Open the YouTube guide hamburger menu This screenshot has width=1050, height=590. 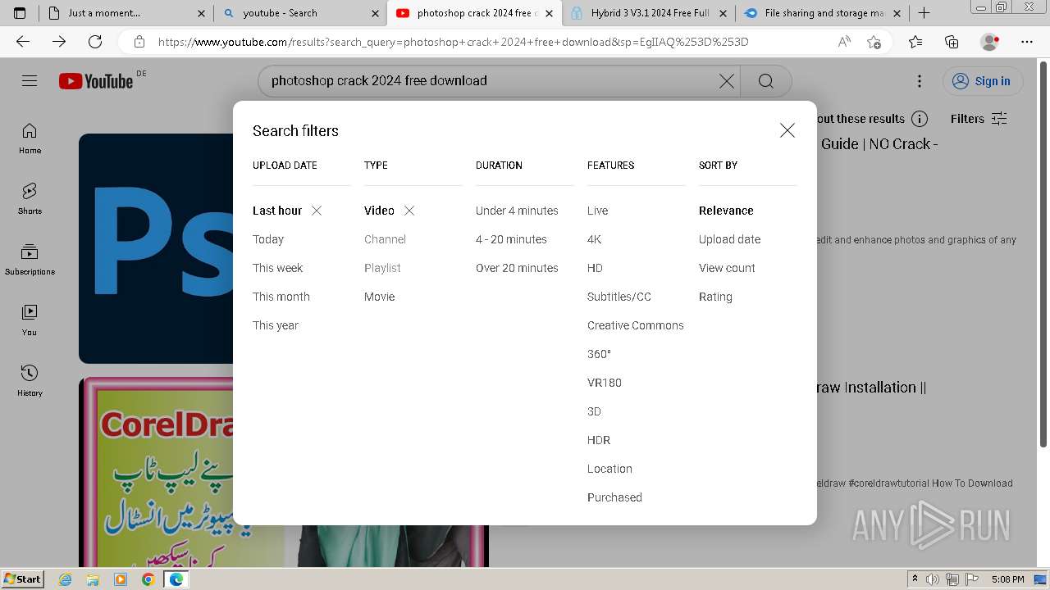tap(30, 80)
